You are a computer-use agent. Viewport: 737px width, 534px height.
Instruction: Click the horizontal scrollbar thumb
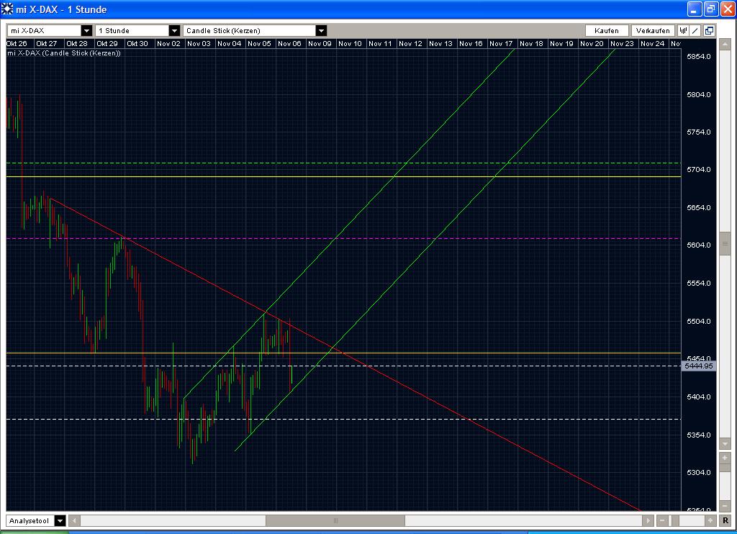(x=335, y=520)
